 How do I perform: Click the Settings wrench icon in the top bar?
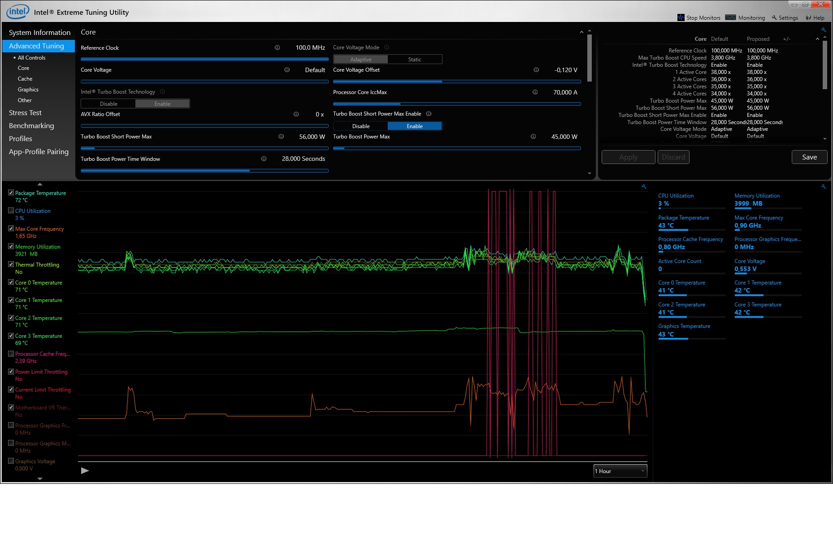[x=774, y=18]
